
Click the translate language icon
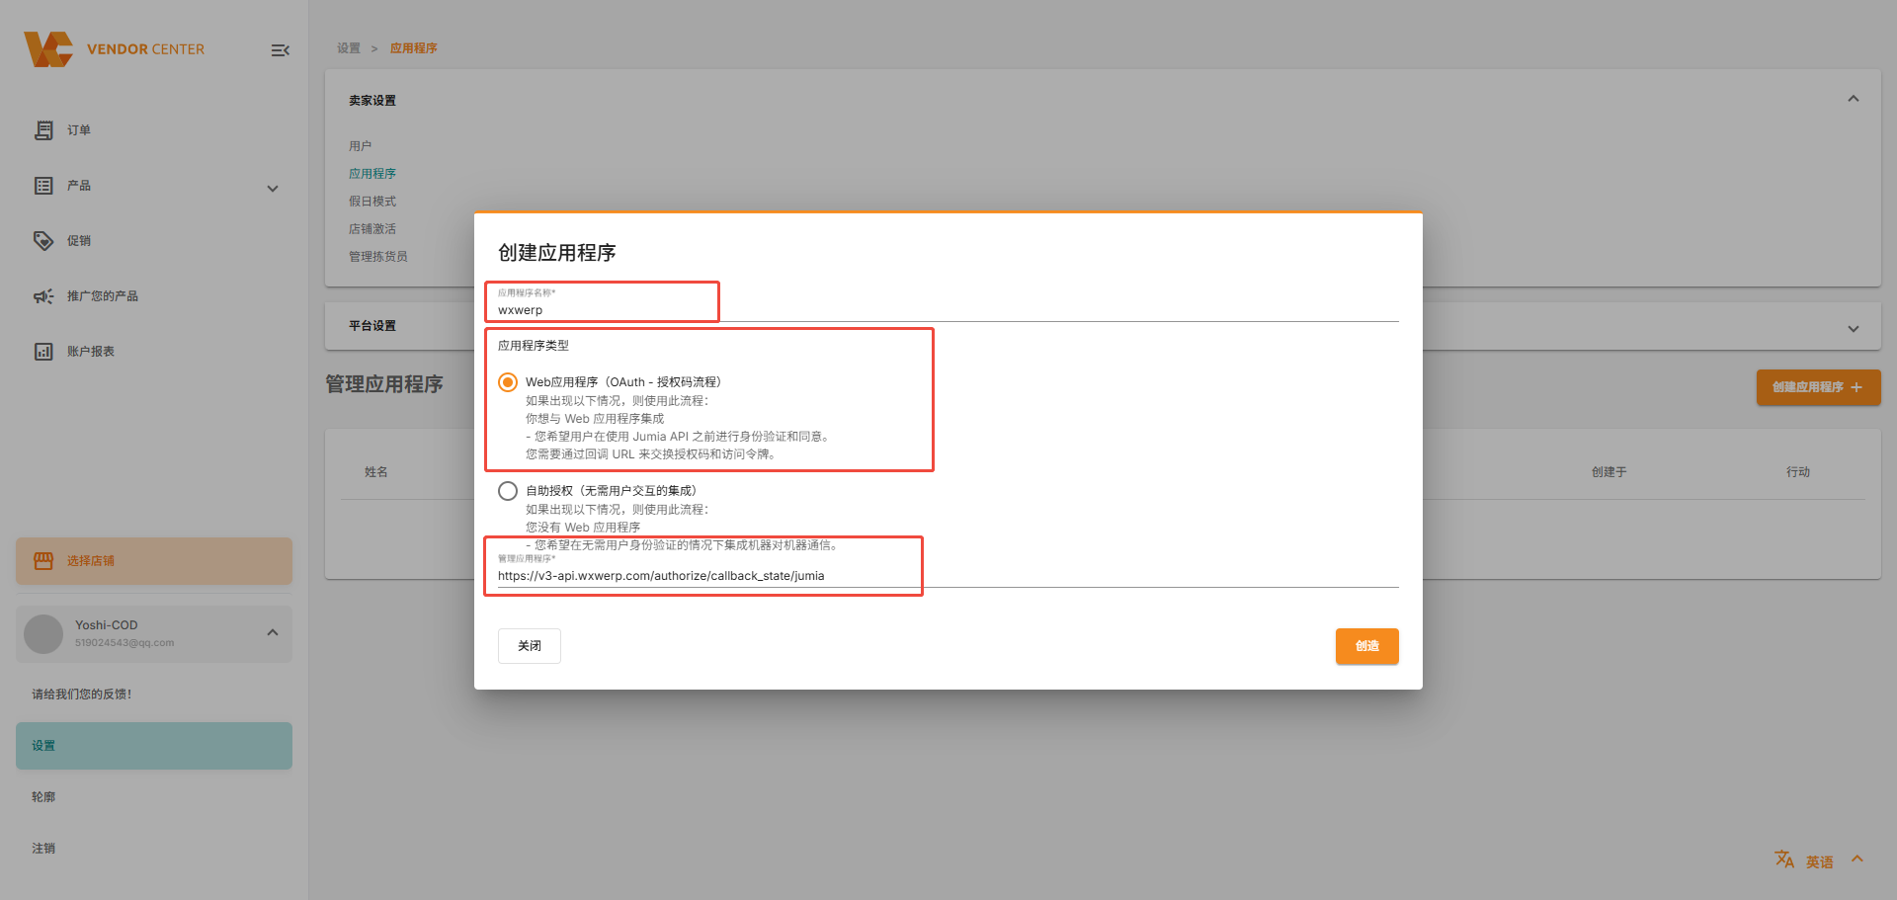(x=1783, y=859)
